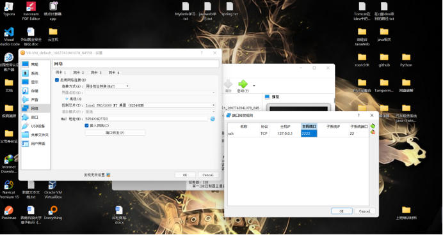Open the dropdown arrow beside 启动 button

[x=254, y=86]
